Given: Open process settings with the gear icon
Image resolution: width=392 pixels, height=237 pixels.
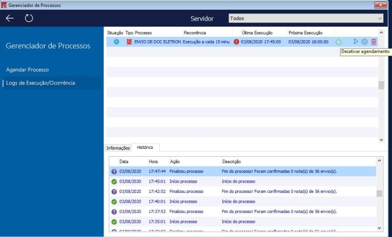Looking at the screenshot, I should click(x=365, y=42).
